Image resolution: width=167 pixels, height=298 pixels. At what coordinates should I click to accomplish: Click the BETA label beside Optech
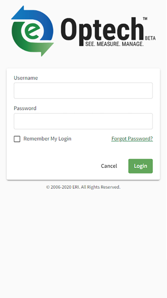(x=150, y=38)
